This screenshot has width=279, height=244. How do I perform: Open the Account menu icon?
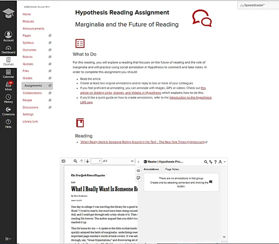pyautogui.click(x=8, y=36)
